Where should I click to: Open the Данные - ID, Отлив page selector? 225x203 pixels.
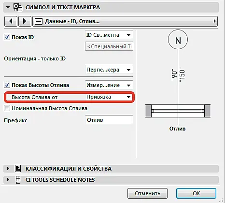pos(125,21)
